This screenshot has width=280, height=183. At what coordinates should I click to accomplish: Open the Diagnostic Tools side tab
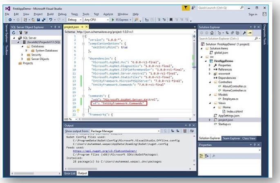[x=264, y=34]
